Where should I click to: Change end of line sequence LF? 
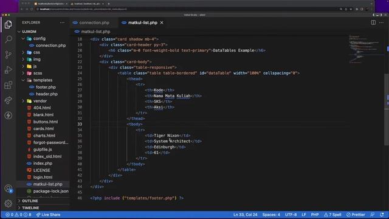304,215
